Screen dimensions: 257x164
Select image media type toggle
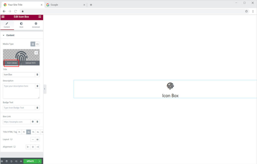coord(37,44)
